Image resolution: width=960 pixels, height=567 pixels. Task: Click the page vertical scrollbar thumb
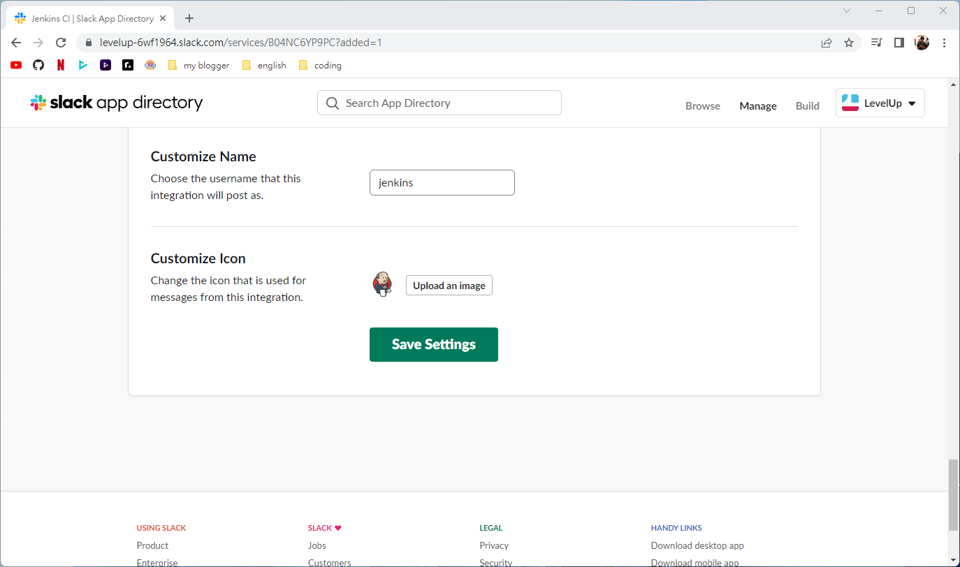(x=953, y=496)
